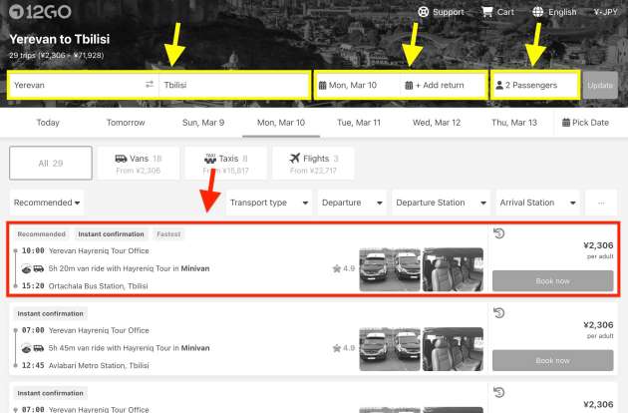Open the Transport type dropdown
The width and height of the screenshot is (628, 413).
pyautogui.click(x=269, y=203)
